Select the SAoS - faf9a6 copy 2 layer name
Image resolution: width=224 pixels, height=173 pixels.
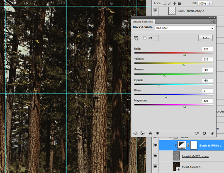coord(190,11)
